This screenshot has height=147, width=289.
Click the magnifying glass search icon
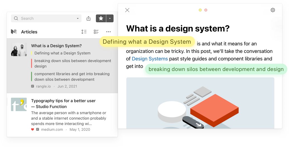coord(16,18)
